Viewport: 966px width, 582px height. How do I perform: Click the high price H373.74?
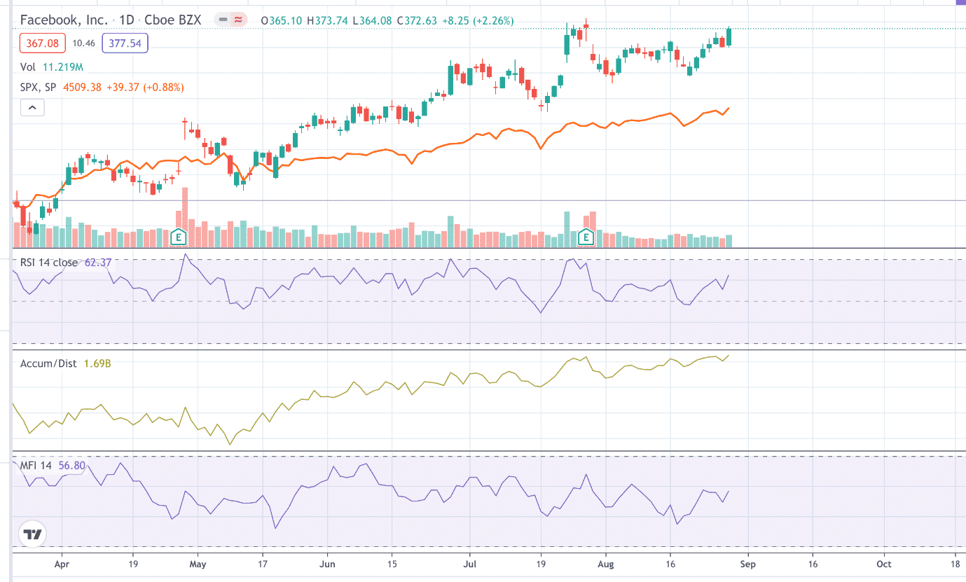(x=326, y=20)
